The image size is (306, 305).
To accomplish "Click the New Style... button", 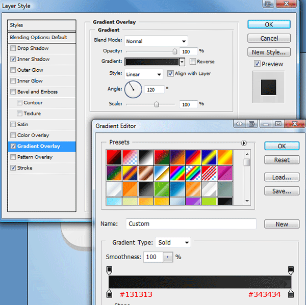I will 269,52.
